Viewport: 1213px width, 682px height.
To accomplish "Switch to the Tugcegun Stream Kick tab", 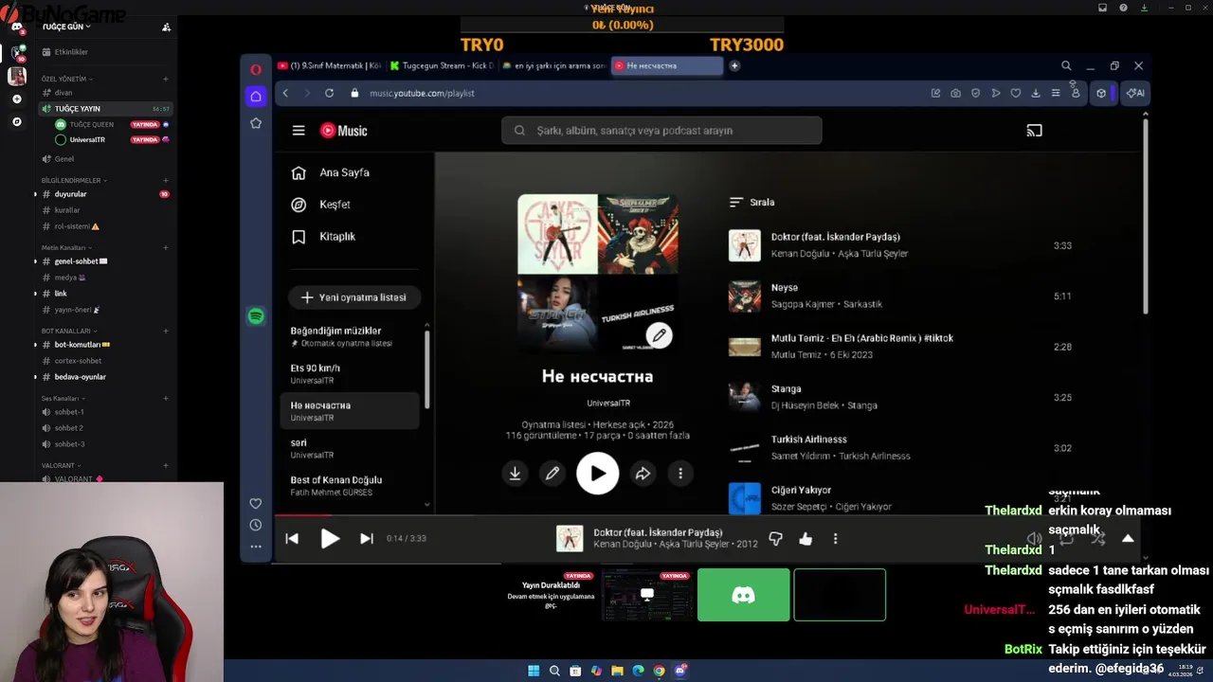I will 442,65.
